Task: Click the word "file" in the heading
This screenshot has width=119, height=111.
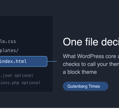Action: (x=92, y=42)
